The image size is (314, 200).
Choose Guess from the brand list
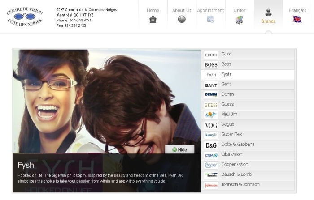[x=227, y=104]
